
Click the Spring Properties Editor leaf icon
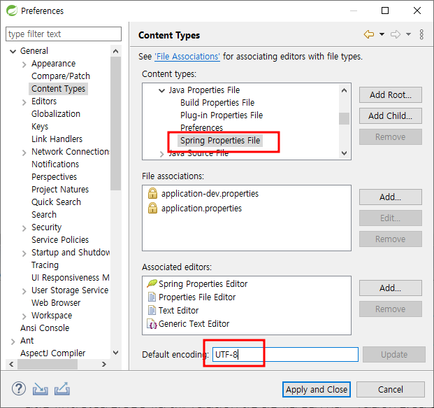(152, 283)
